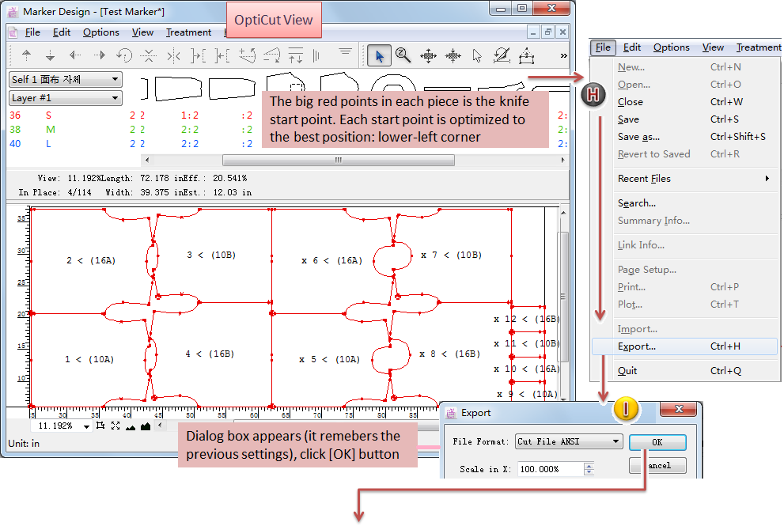Click the Scale in X spinner arrows
The image size is (784, 526).
pyautogui.click(x=589, y=469)
